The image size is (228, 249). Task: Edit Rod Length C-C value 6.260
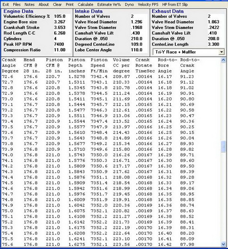pos(61,33)
